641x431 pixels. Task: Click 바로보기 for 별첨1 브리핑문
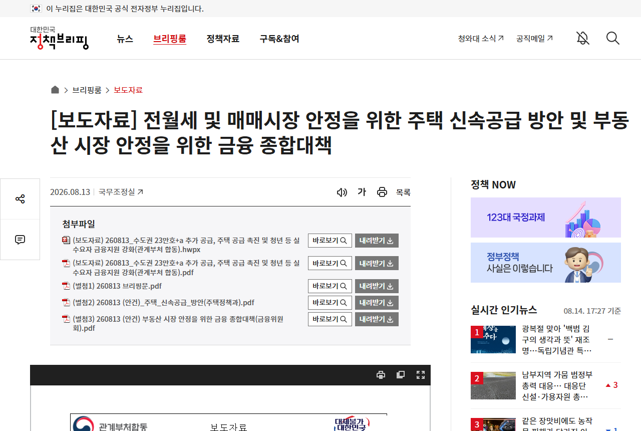point(330,286)
